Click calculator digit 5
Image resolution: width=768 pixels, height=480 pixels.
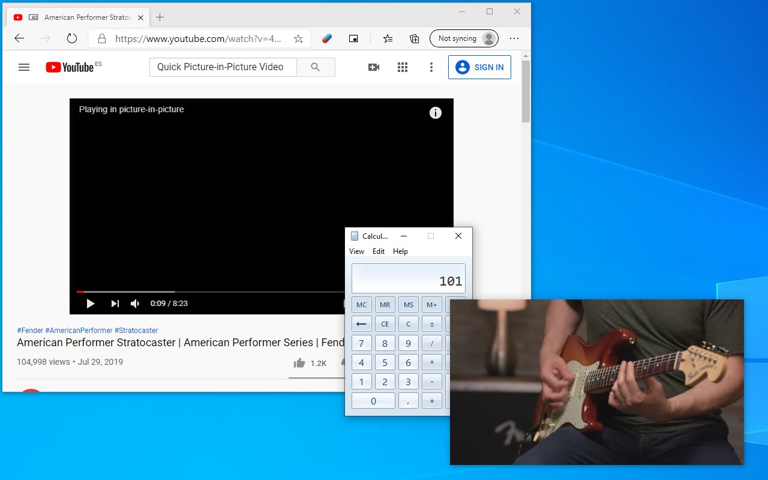[385, 362]
